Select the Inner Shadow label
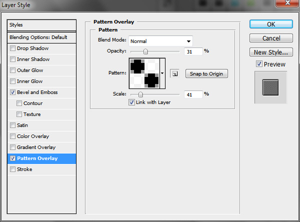Viewport: 300px width, 222px height. [x=33, y=59]
